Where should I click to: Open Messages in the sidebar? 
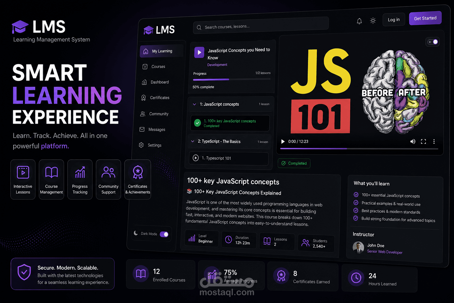(153, 130)
